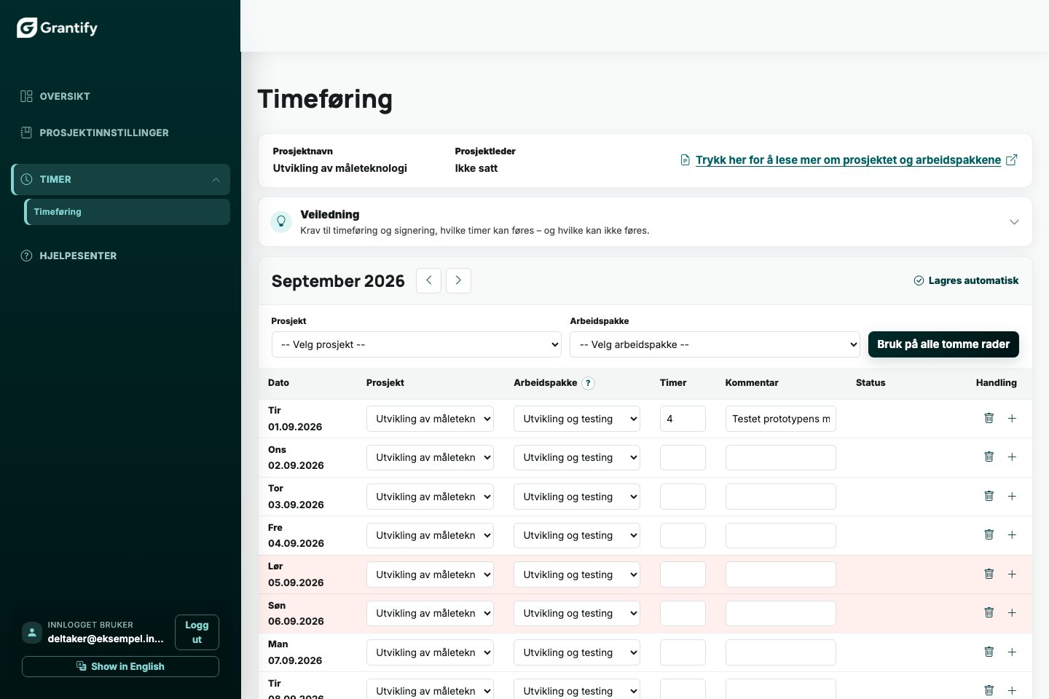This screenshot has width=1049, height=699.
Task: Add entry on Man 07.09.2026 row
Action: click(1012, 652)
